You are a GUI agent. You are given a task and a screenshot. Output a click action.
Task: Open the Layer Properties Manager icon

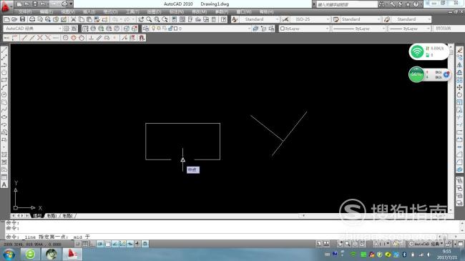[146, 29]
